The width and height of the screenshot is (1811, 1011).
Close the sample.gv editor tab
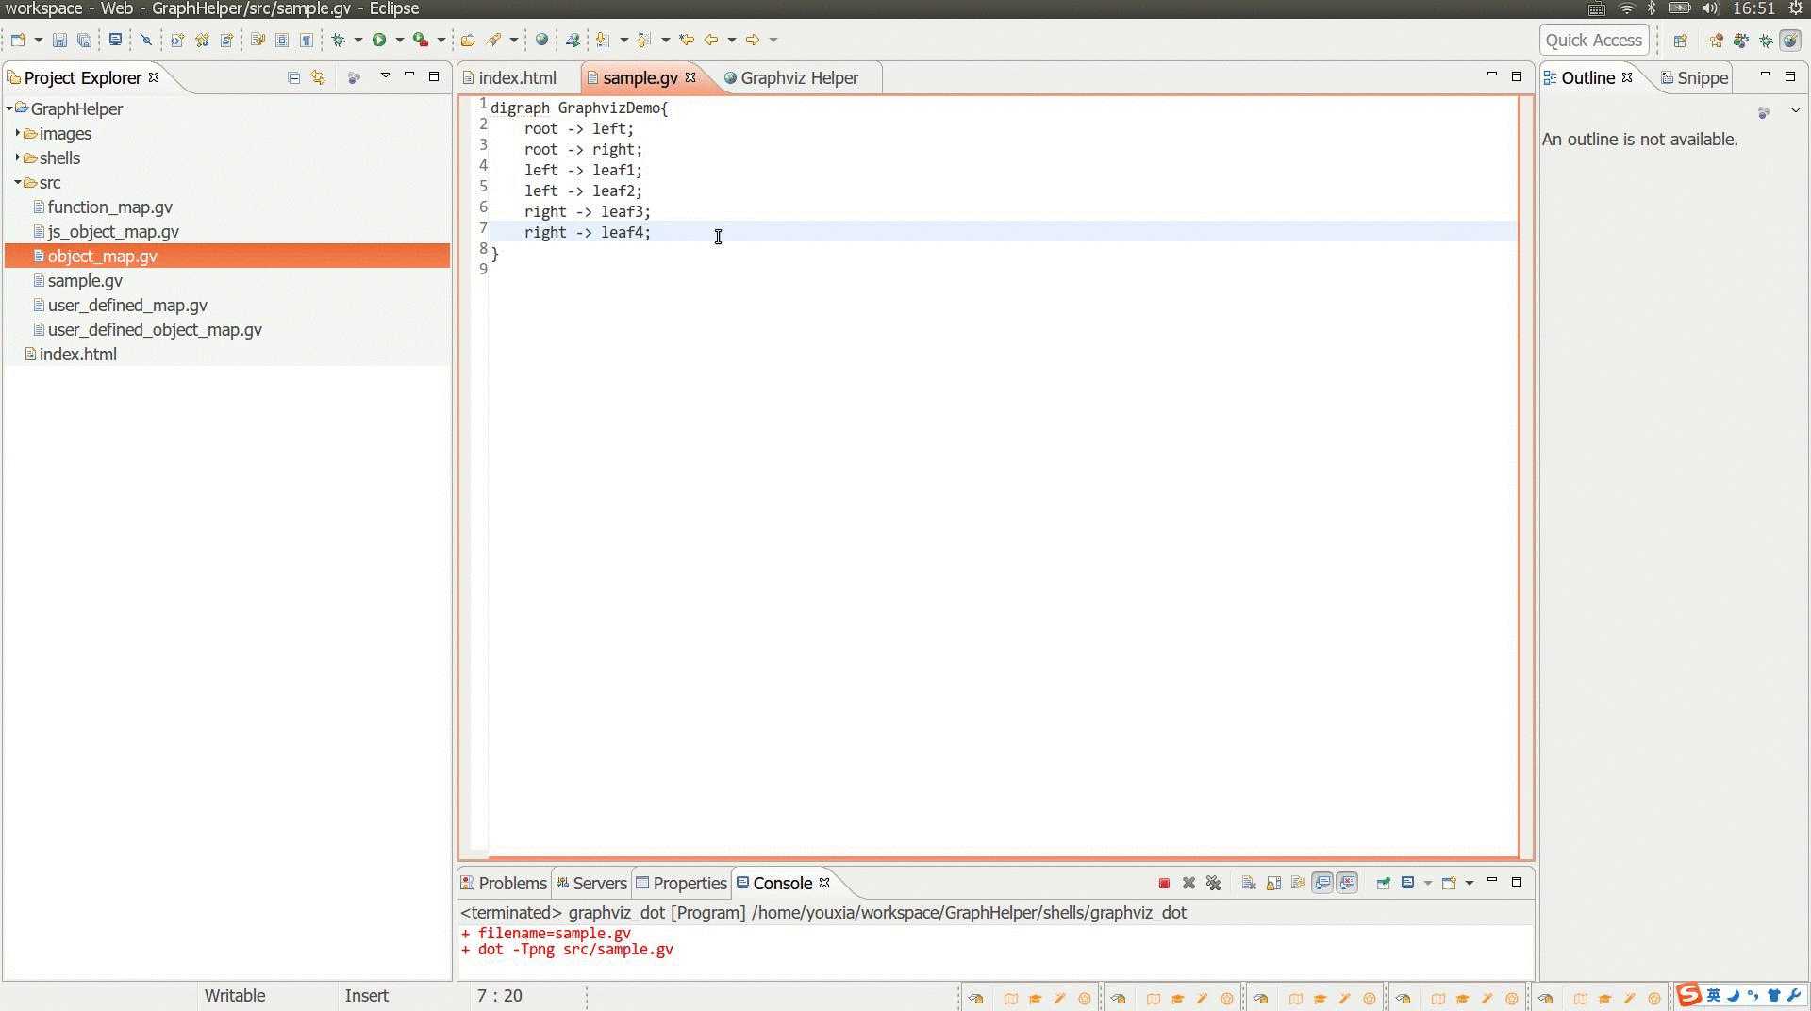click(x=690, y=77)
